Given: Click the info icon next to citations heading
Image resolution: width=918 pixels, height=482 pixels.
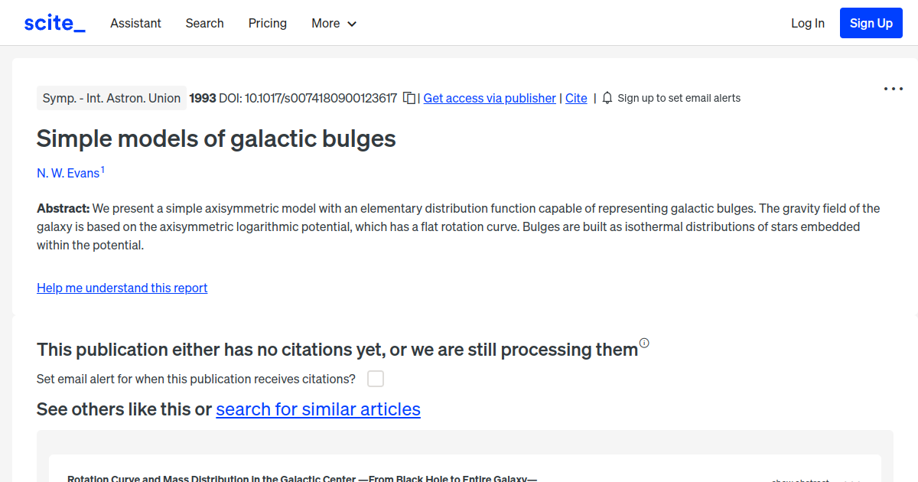Looking at the screenshot, I should [x=644, y=344].
